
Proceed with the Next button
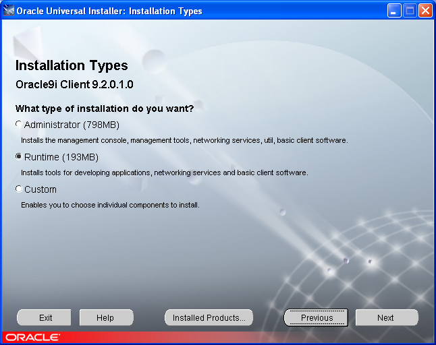pos(387,317)
